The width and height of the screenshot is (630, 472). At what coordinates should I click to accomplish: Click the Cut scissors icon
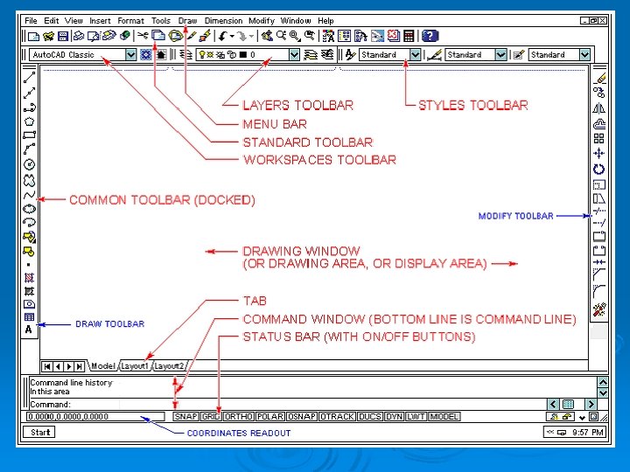(x=143, y=36)
